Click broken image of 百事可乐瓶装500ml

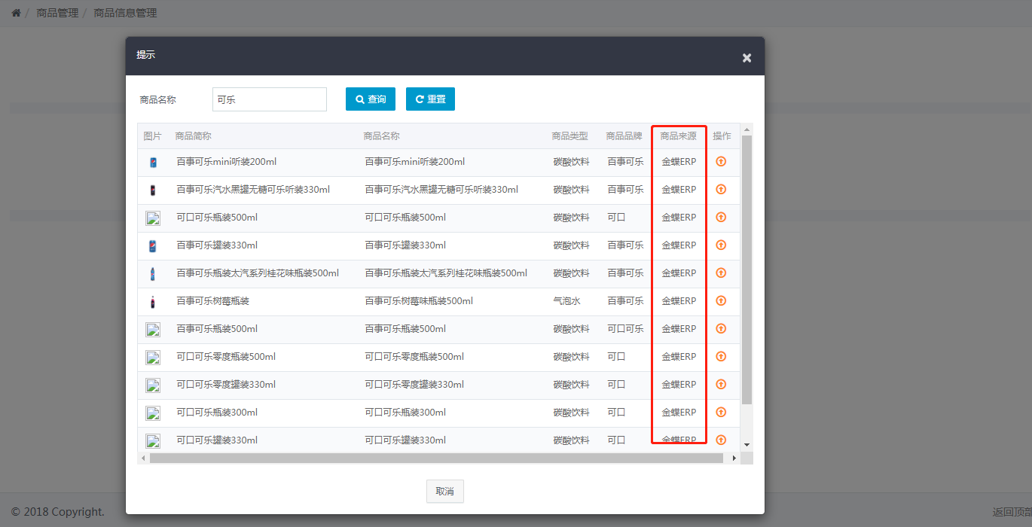tap(153, 330)
